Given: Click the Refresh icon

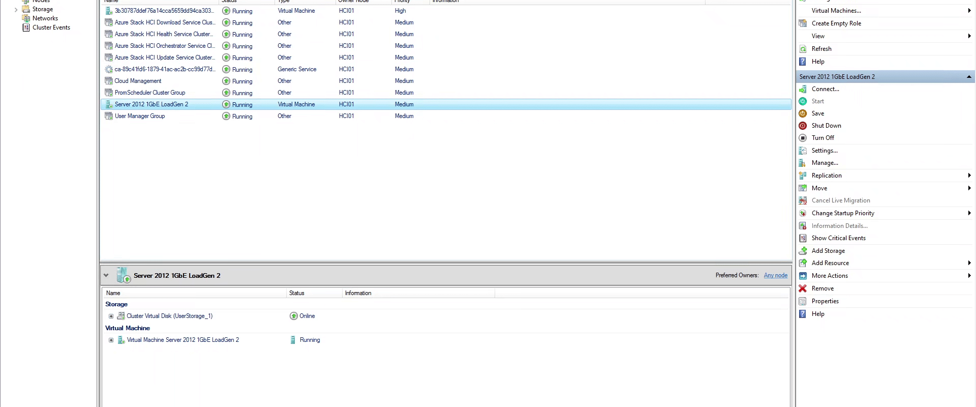Looking at the screenshot, I should tap(803, 49).
